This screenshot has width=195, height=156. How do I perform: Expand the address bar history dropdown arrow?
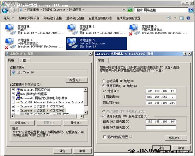click(124, 10)
